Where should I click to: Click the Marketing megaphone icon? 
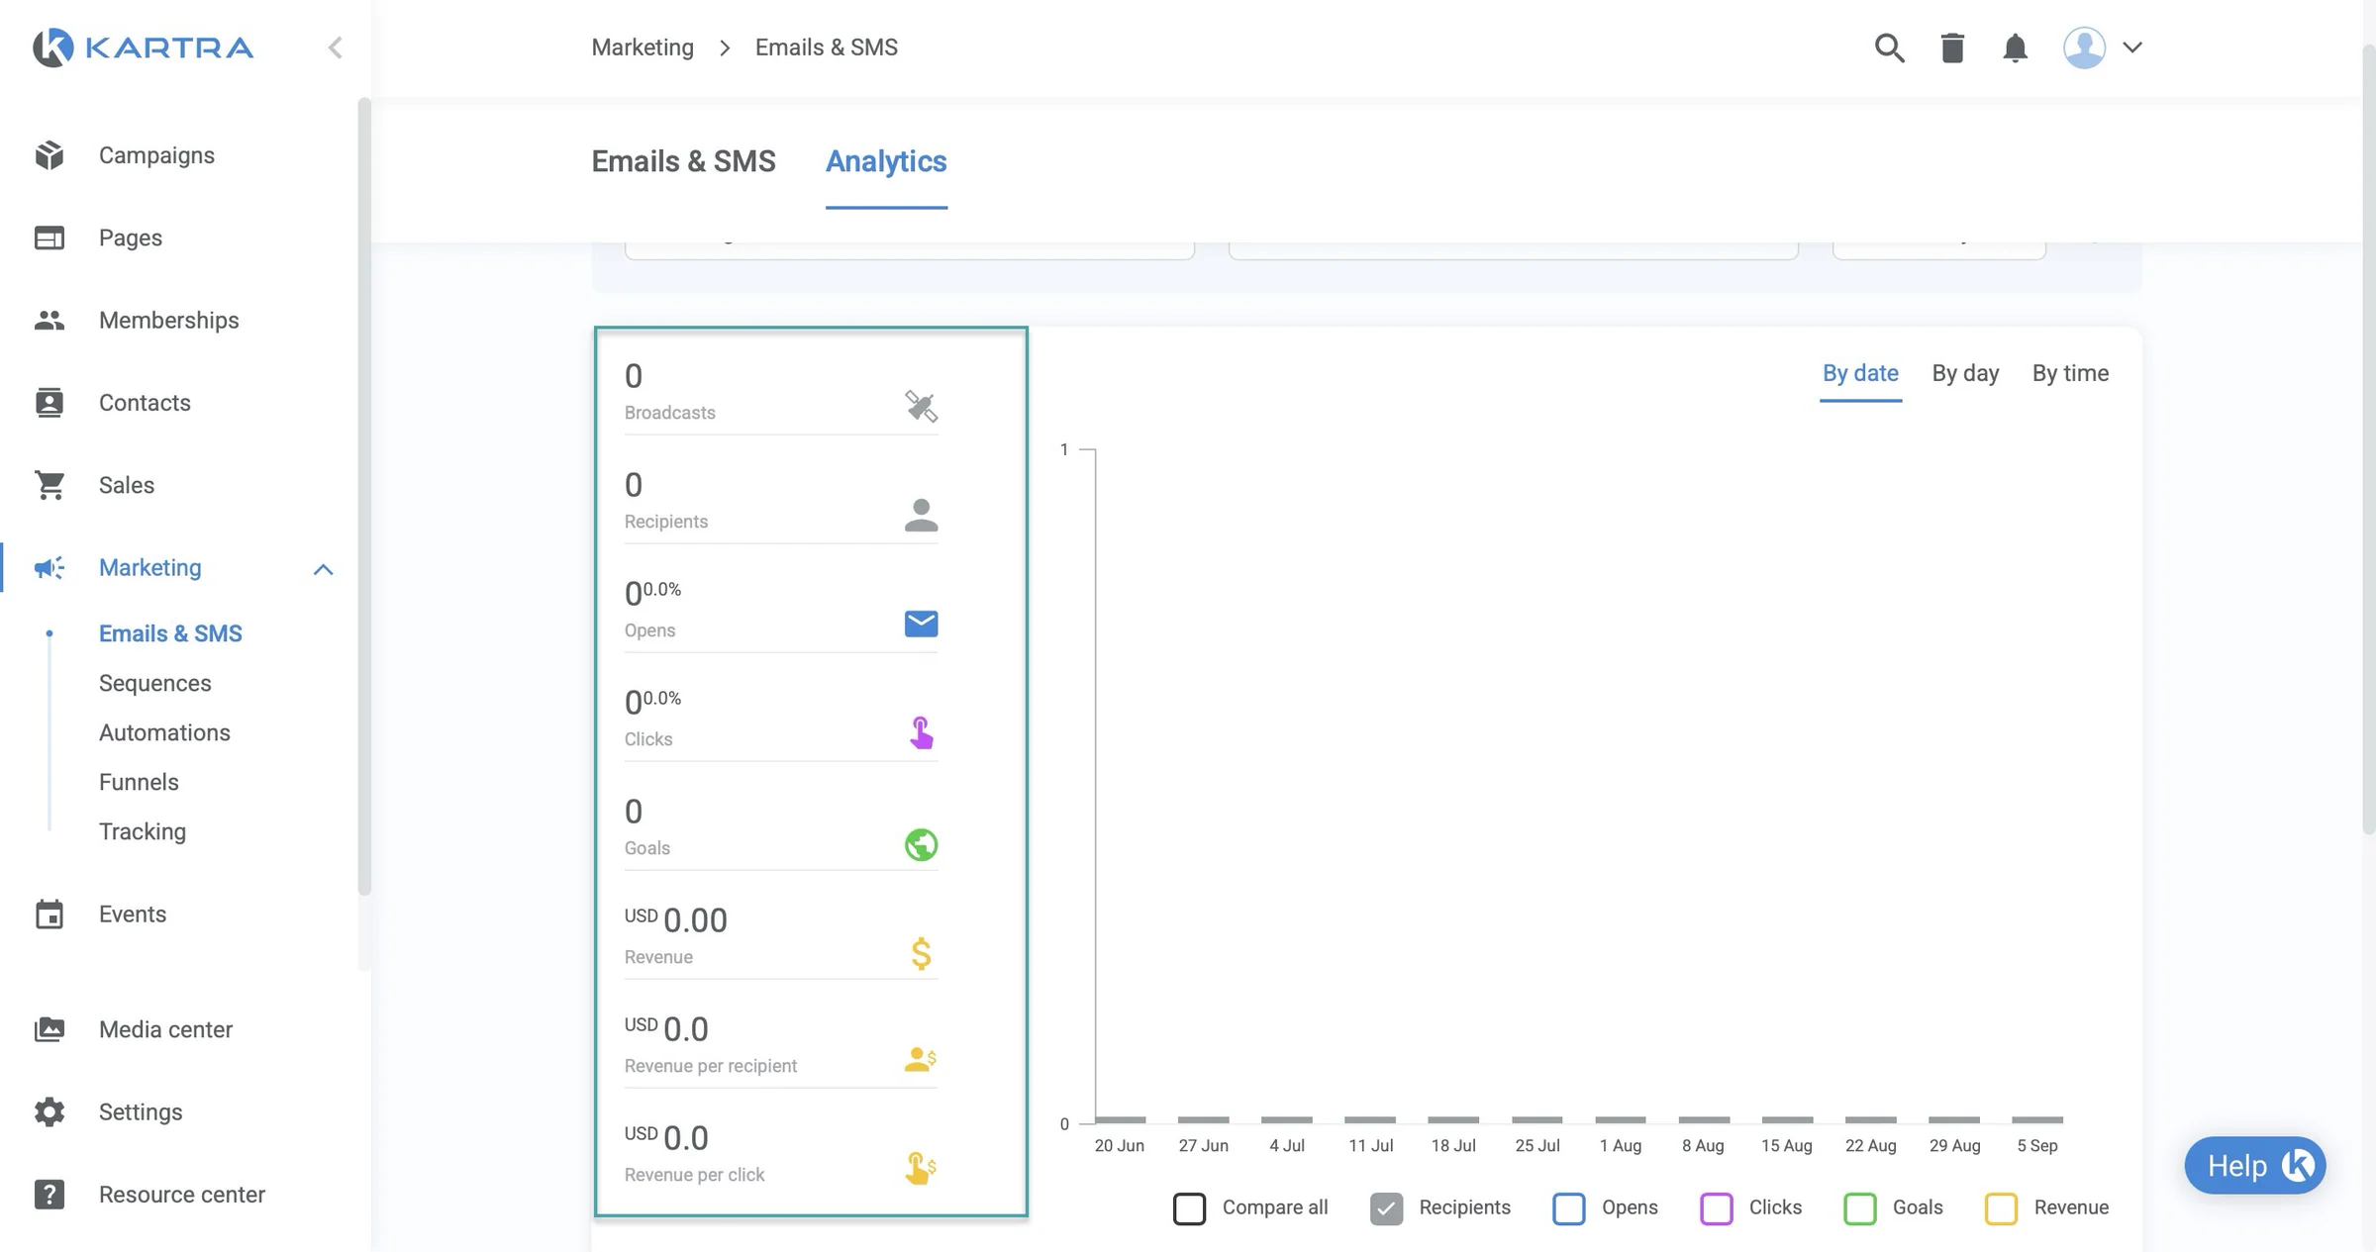point(49,568)
